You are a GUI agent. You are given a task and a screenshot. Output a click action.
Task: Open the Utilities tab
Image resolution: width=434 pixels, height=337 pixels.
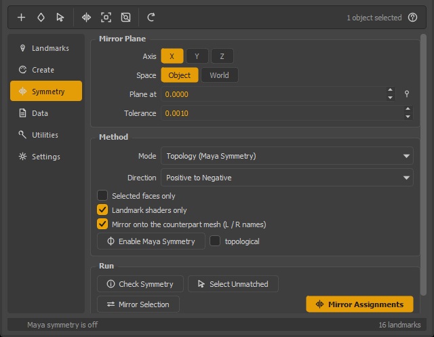[x=46, y=135]
